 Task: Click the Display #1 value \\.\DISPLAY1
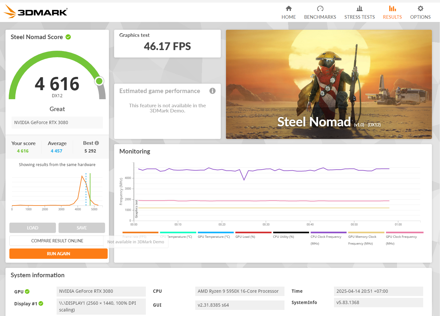tap(101, 306)
